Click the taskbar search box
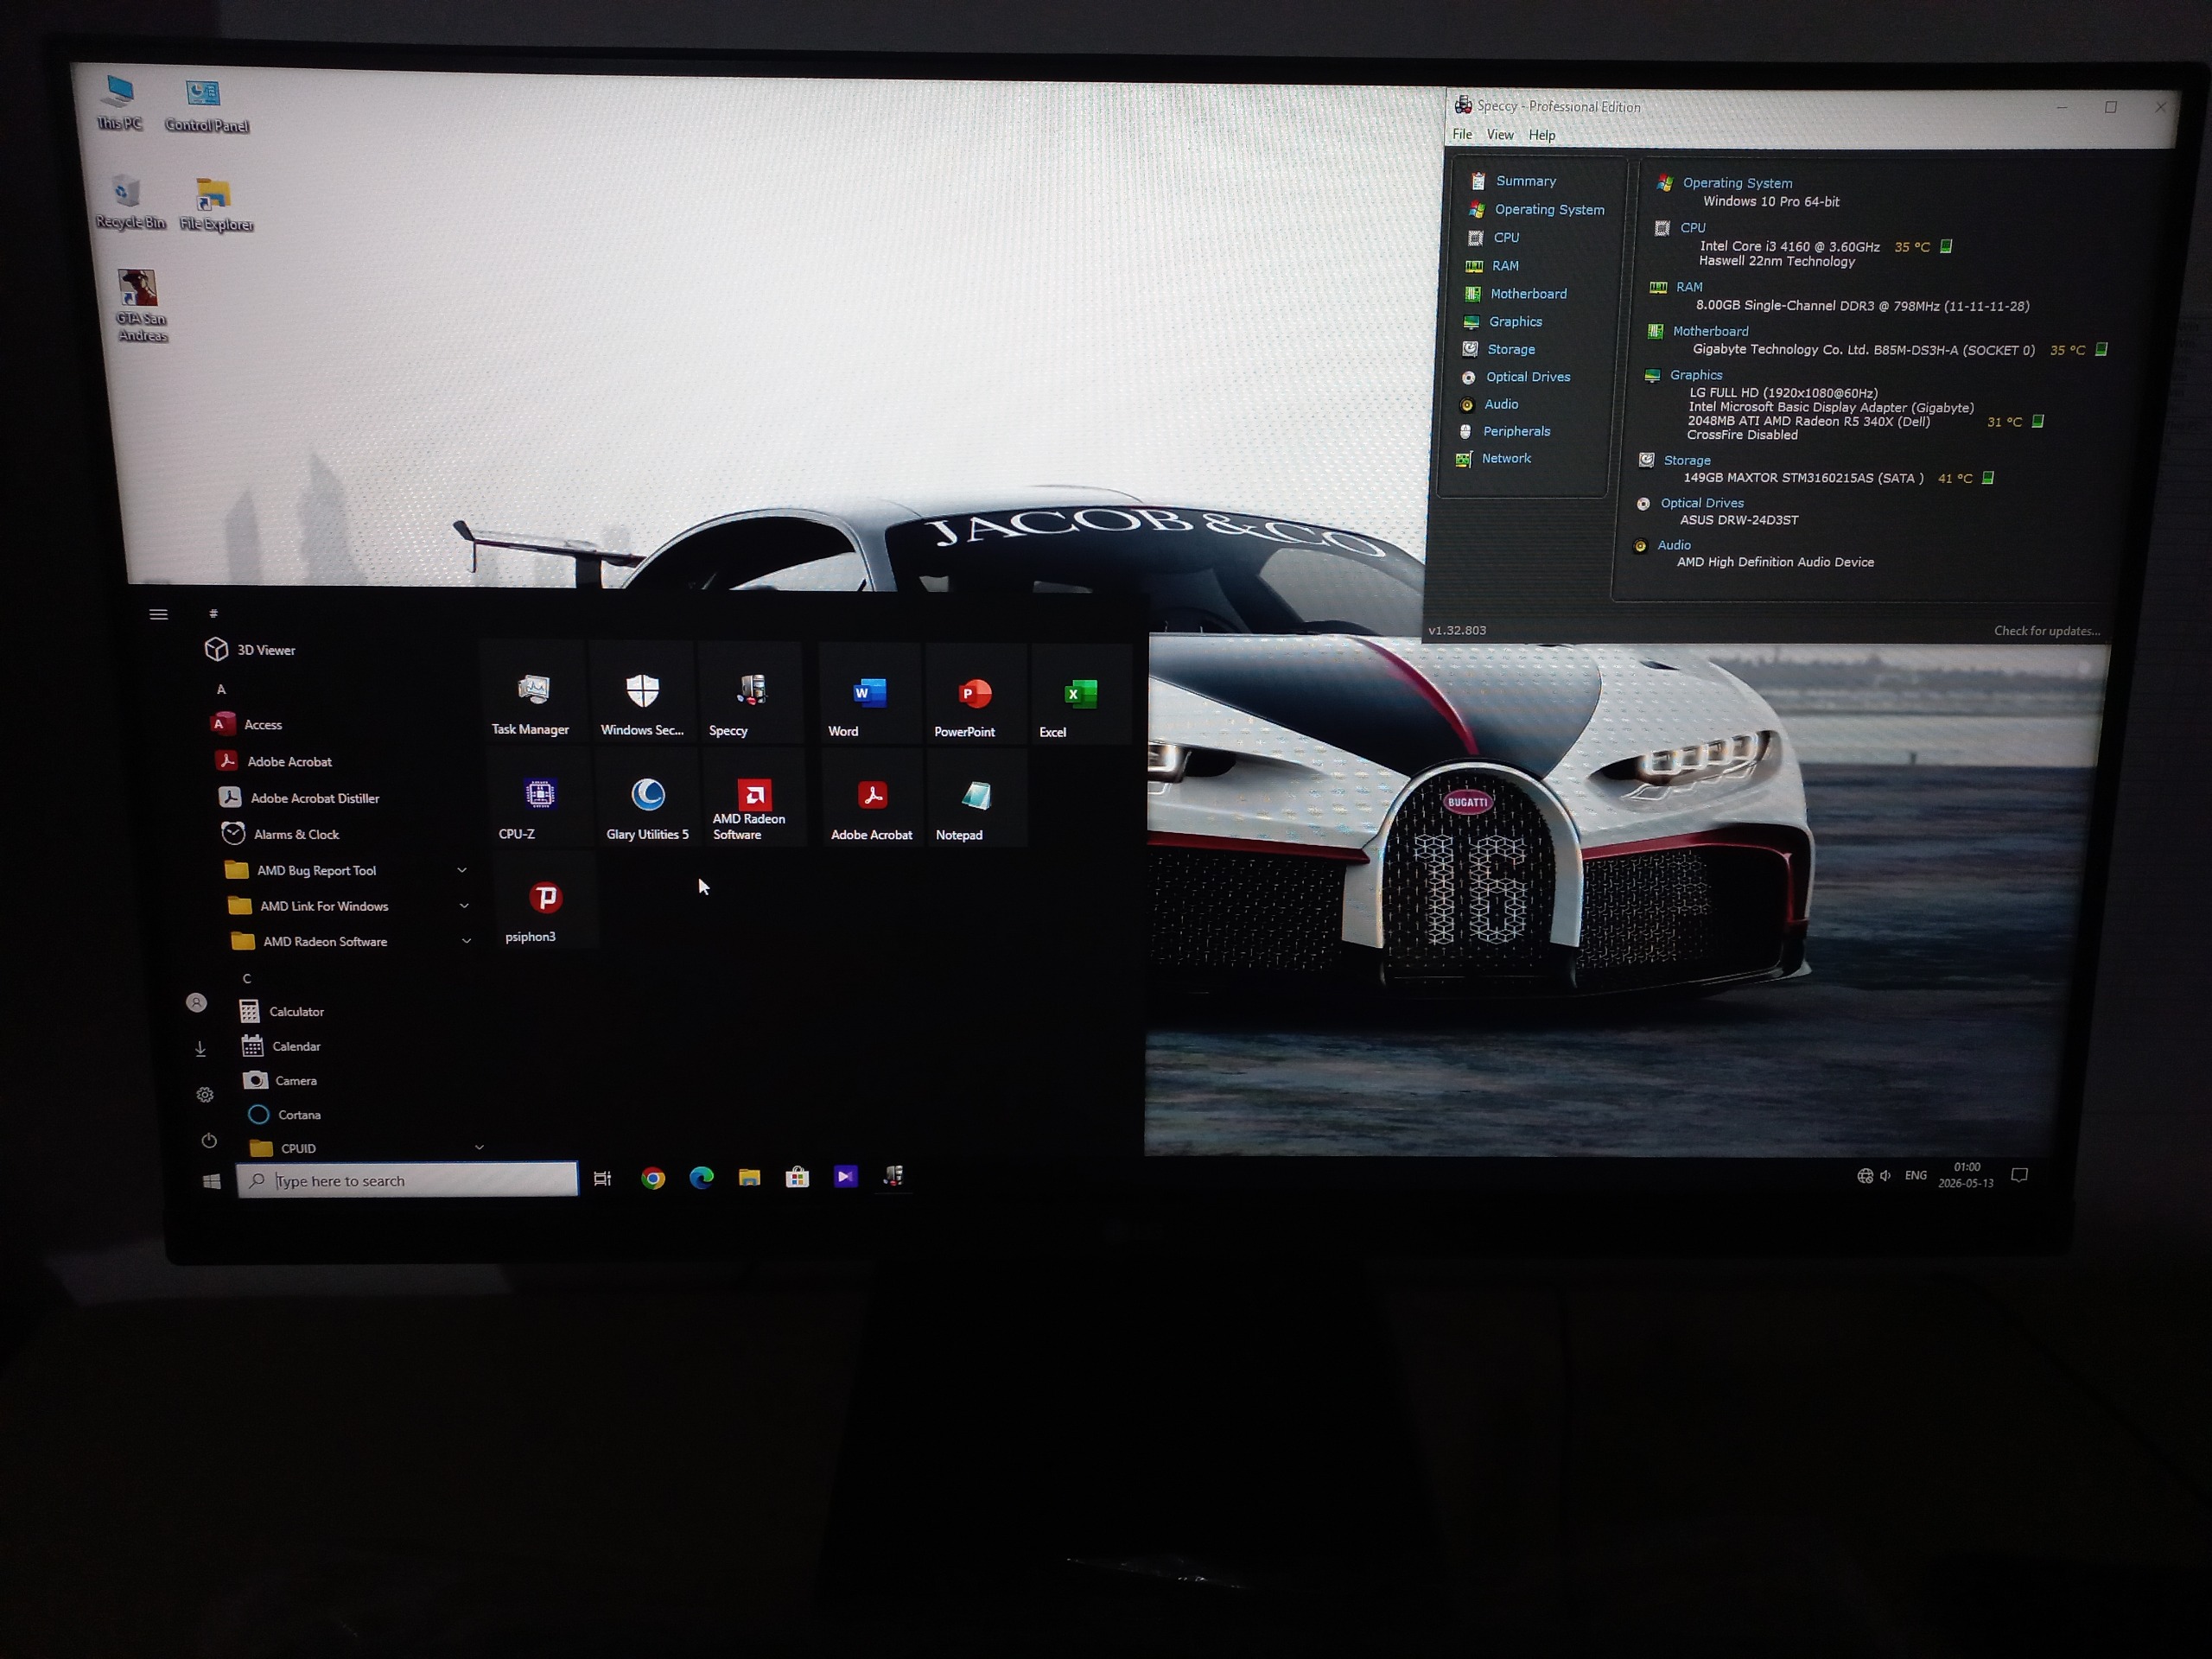The height and width of the screenshot is (1659, 2212). pos(407,1180)
